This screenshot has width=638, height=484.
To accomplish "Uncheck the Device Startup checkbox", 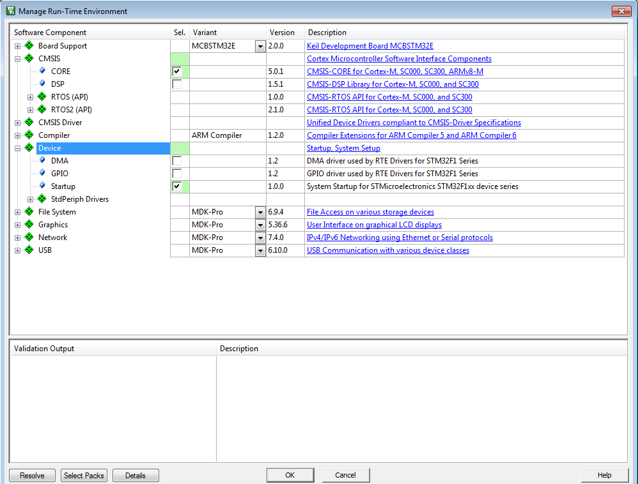I will (176, 186).
